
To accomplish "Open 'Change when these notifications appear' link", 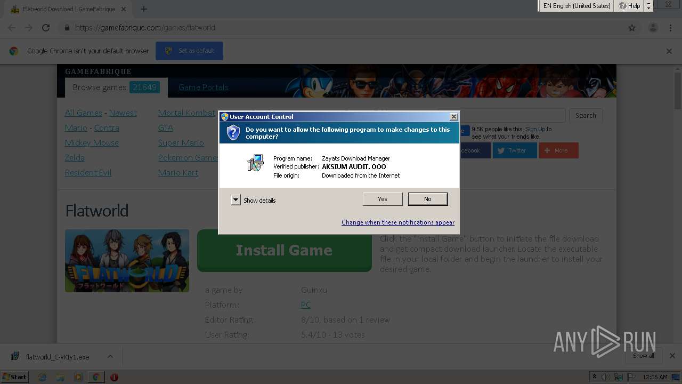I will coord(398,222).
